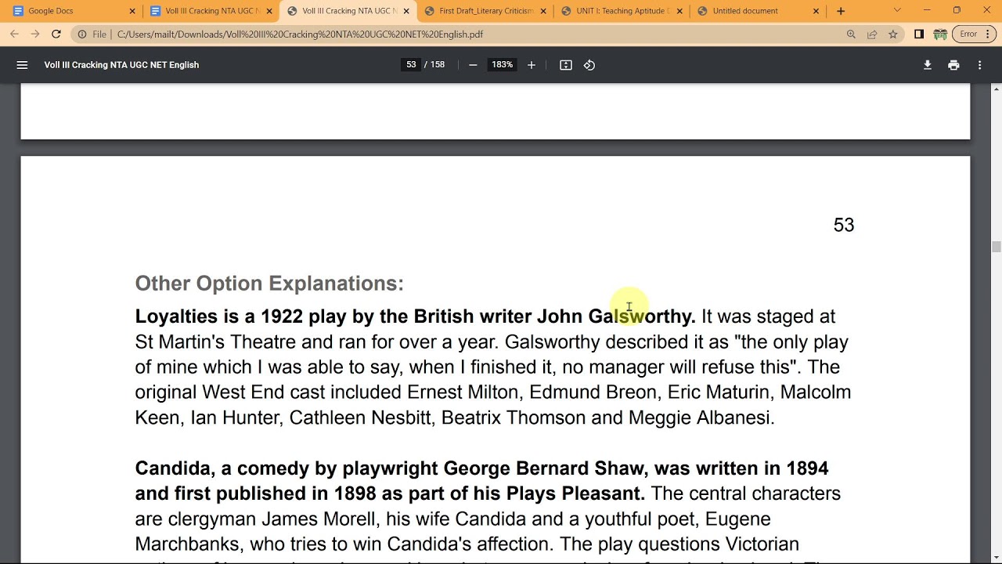Print the PDF document
Viewport: 1002px width, 564px height.
pyautogui.click(x=953, y=65)
